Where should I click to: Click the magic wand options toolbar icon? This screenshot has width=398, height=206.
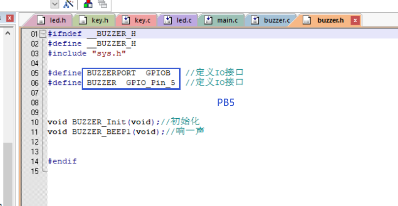pos(68,4)
